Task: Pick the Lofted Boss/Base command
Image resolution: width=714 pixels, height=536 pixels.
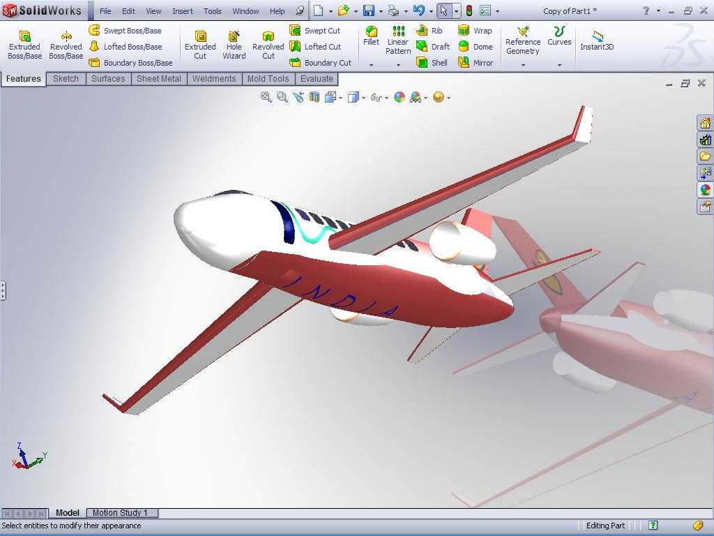Action: [x=126, y=47]
